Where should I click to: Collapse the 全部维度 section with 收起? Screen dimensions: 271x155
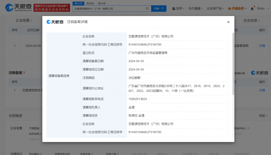[263, 116]
